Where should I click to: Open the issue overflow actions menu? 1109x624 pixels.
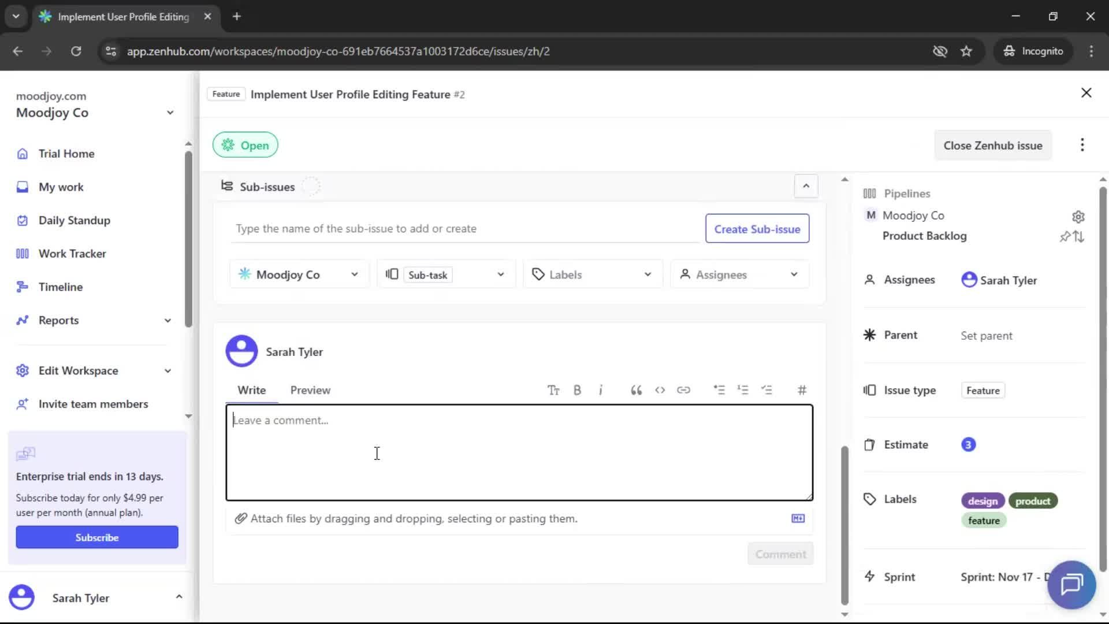click(1082, 145)
